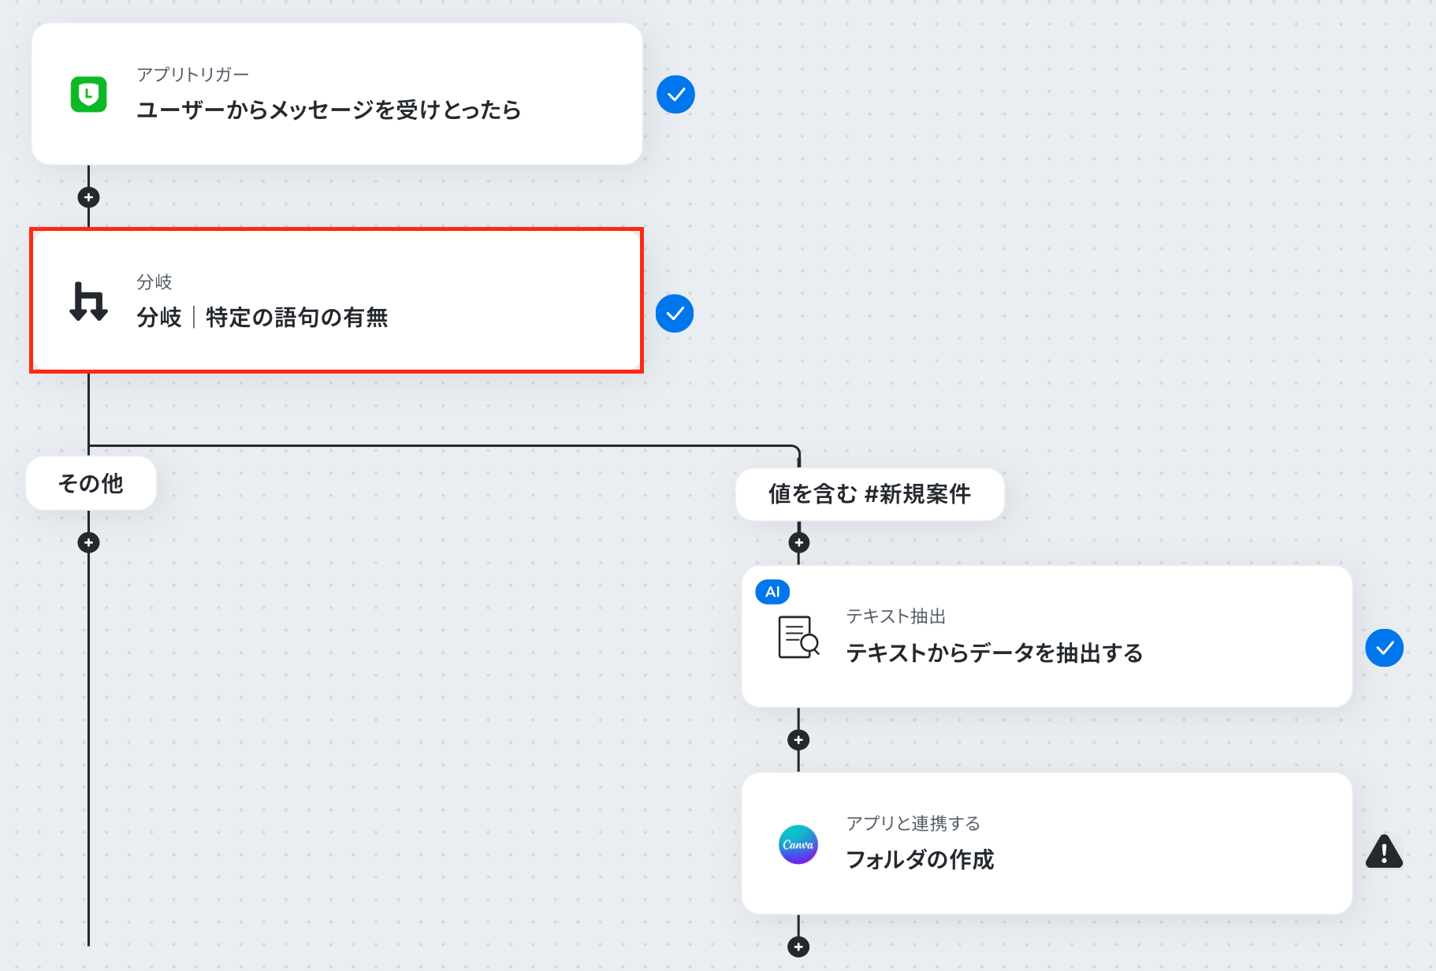1436x971 pixels.
Task: Click the branch arrows icon
Action: pyautogui.click(x=88, y=302)
